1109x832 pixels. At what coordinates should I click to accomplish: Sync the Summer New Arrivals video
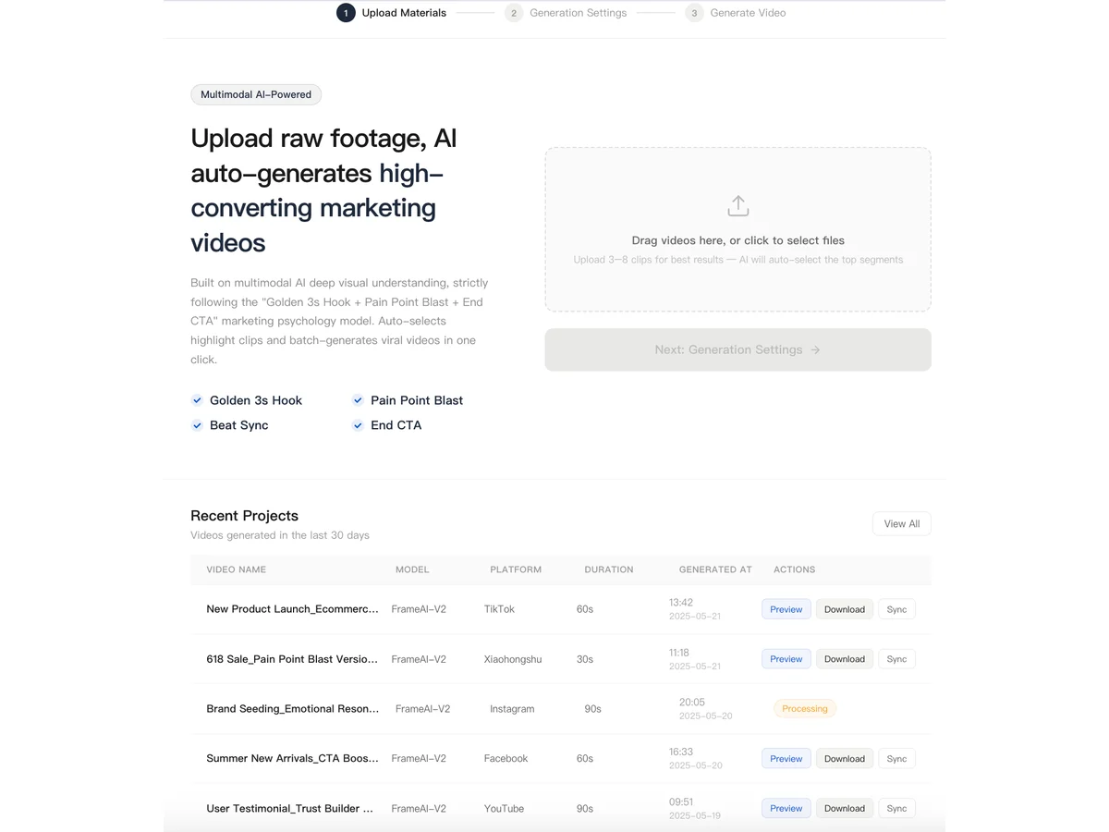(896, 759)
